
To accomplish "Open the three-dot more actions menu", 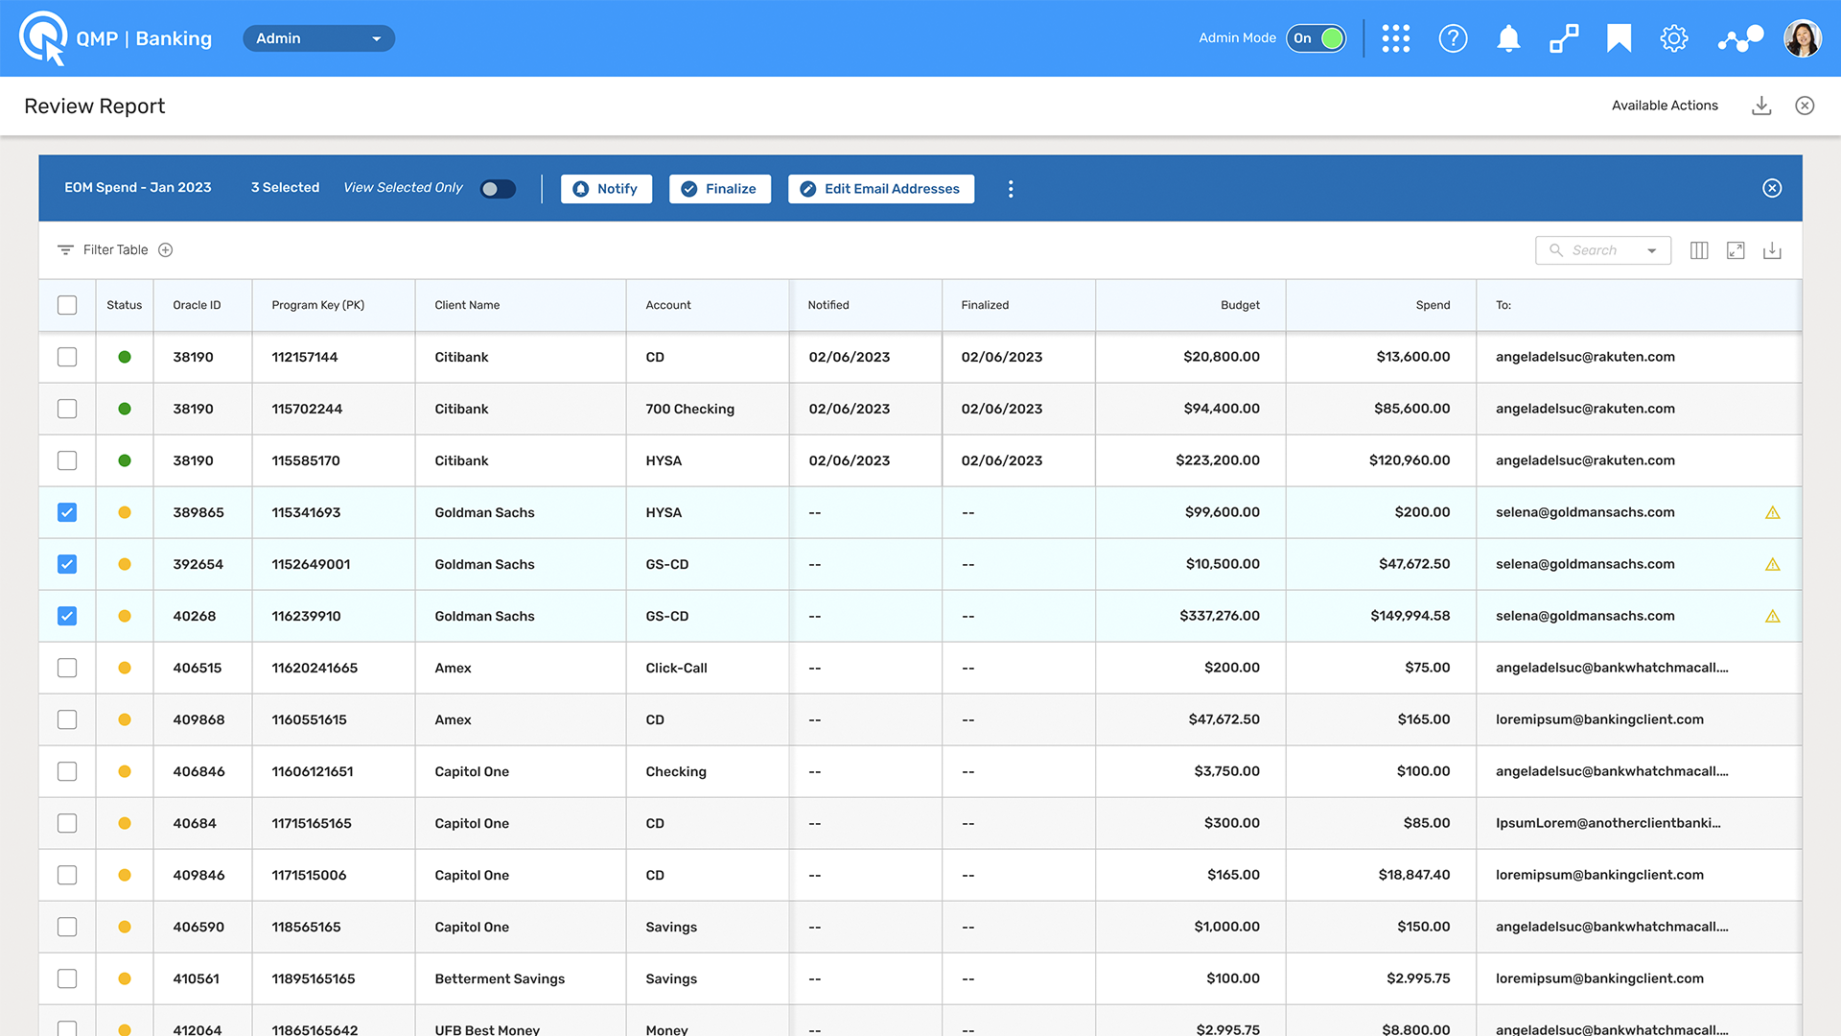I will [x=1011, y=189].
